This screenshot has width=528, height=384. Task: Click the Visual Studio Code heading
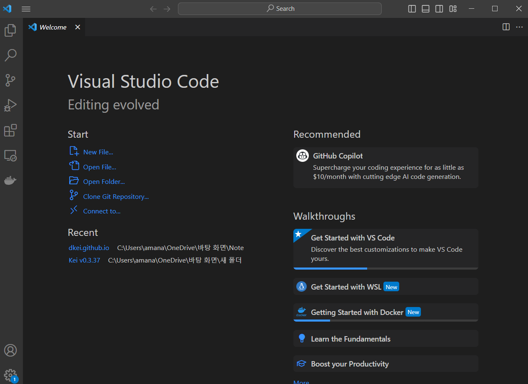(143, 82)
